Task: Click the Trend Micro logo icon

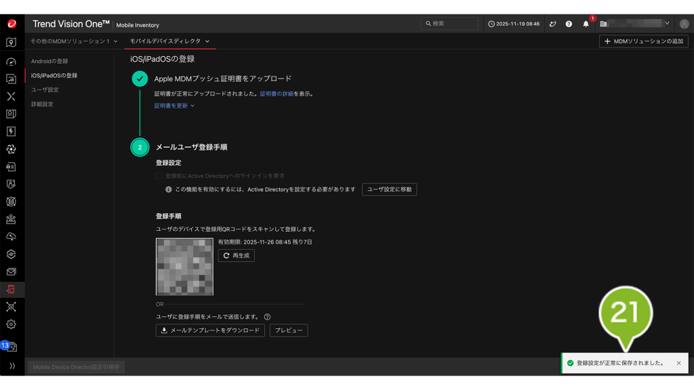Action: 12,24
